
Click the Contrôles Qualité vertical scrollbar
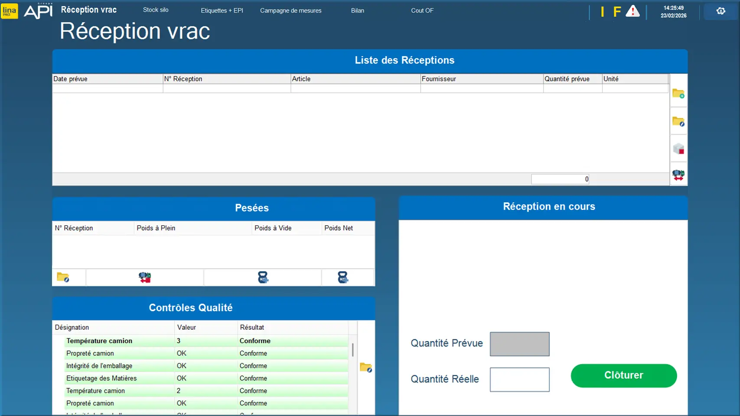coord(353,350)
